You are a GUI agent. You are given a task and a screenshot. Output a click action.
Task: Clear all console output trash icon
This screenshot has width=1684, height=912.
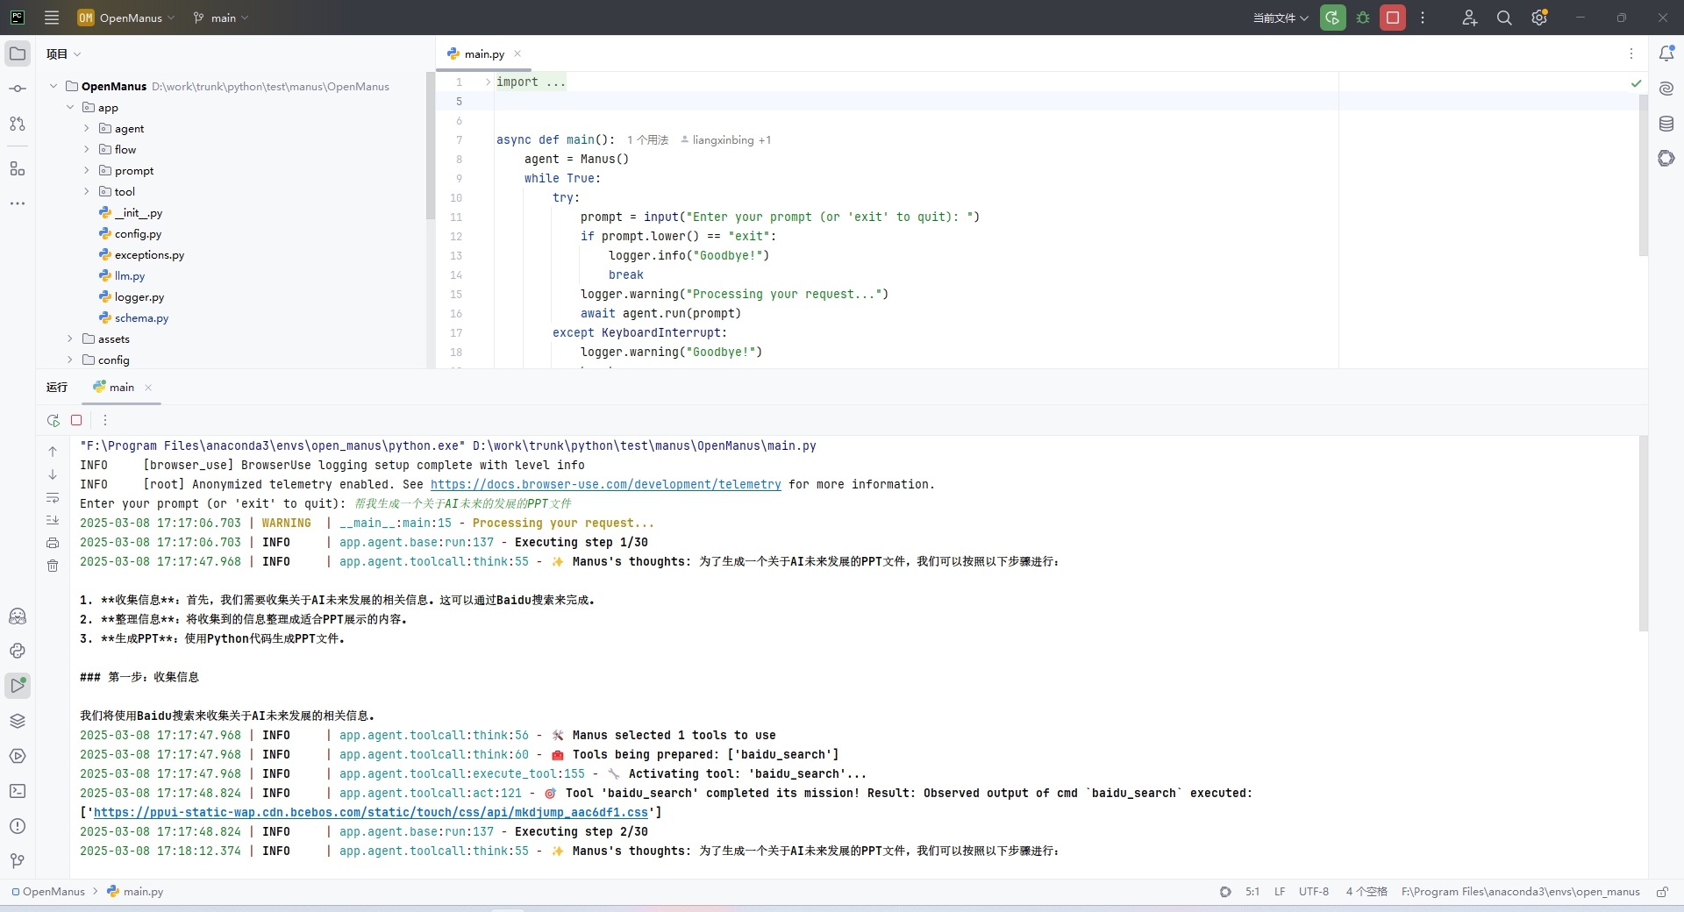click(53, 566)
